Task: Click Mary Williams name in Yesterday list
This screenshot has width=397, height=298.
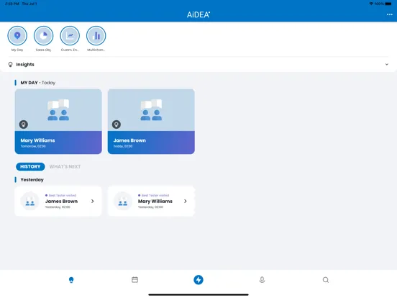Action: 155,202
